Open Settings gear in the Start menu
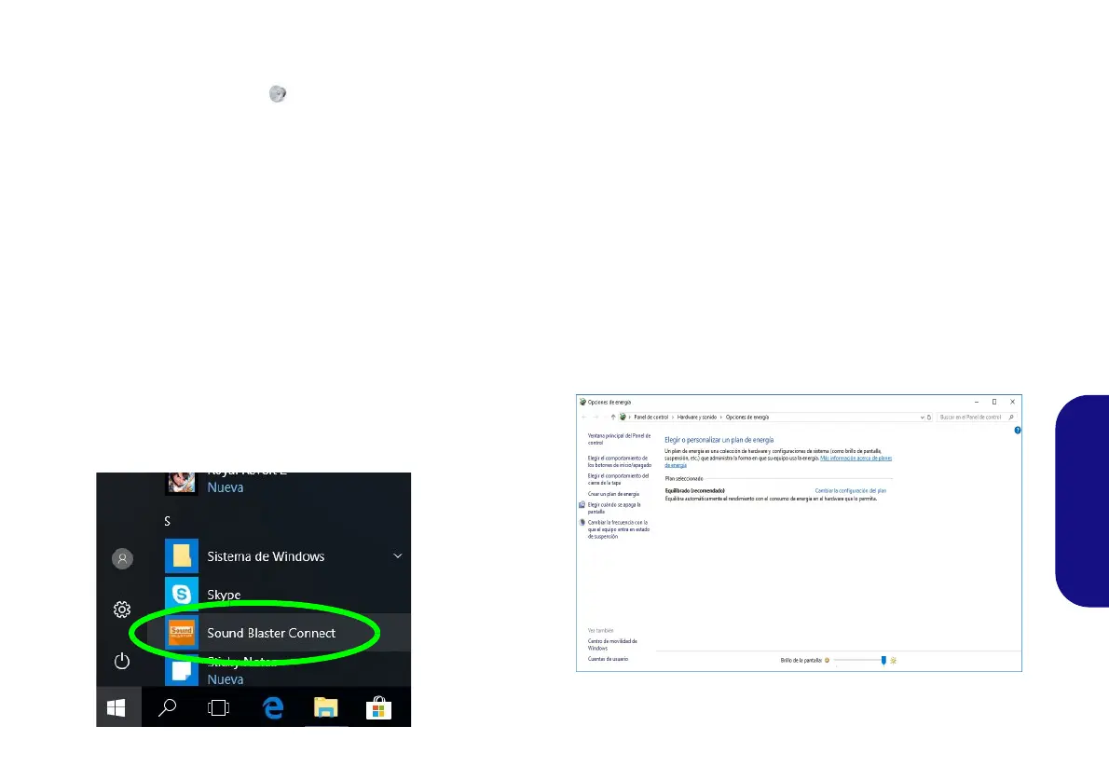The width and height of the screenshot is (1109, 781). click(122, 610)
